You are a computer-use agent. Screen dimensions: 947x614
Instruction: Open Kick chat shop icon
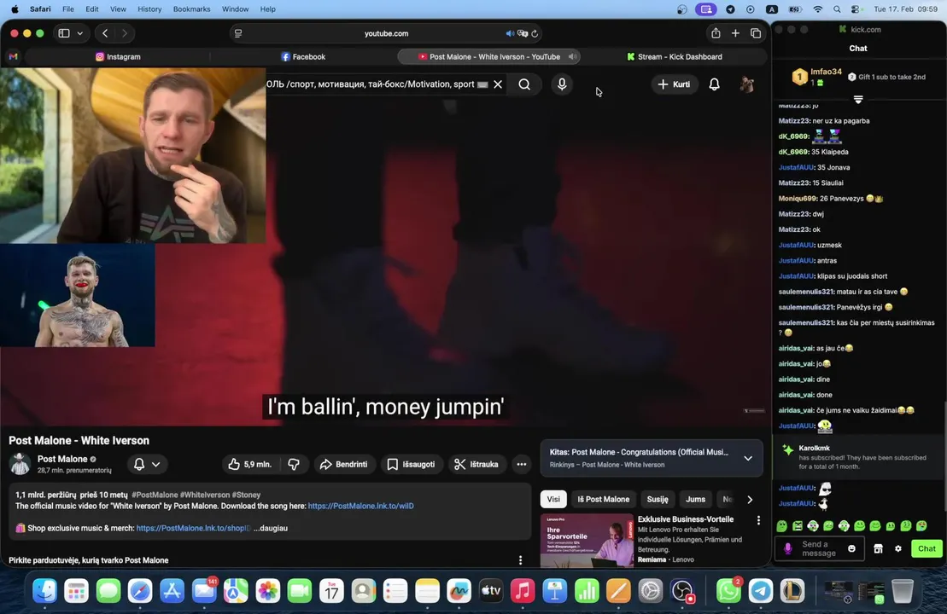878,549
